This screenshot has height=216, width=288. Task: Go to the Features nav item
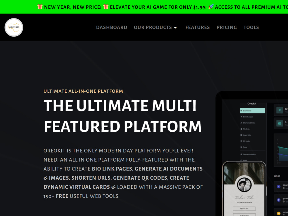tap(198, 27)
